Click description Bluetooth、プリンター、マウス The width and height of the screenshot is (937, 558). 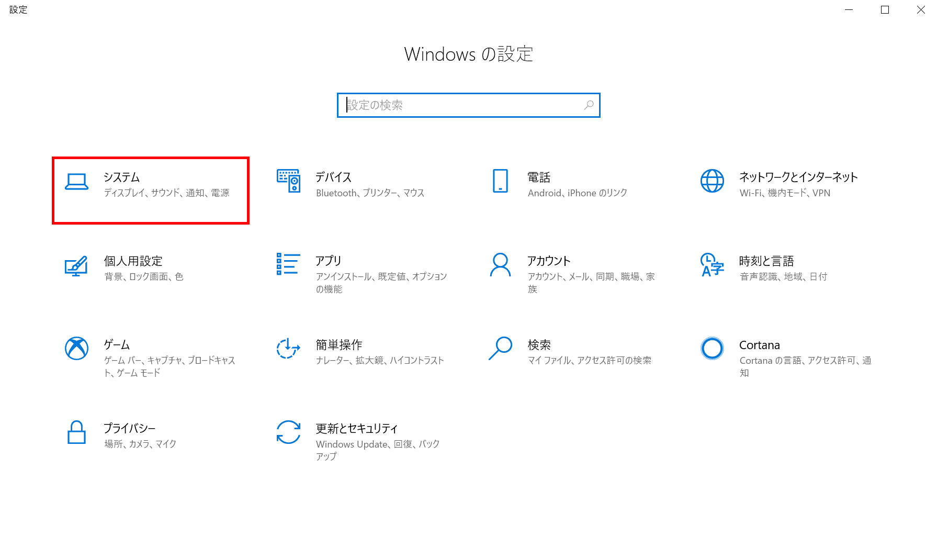pyautogui.click(x=370, y=193)
